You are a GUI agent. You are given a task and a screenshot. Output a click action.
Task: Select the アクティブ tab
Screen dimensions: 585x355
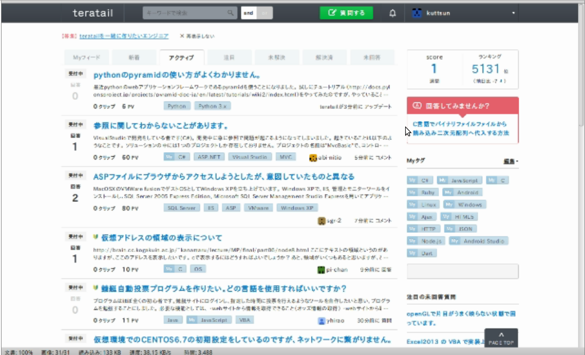click(181, 57)
